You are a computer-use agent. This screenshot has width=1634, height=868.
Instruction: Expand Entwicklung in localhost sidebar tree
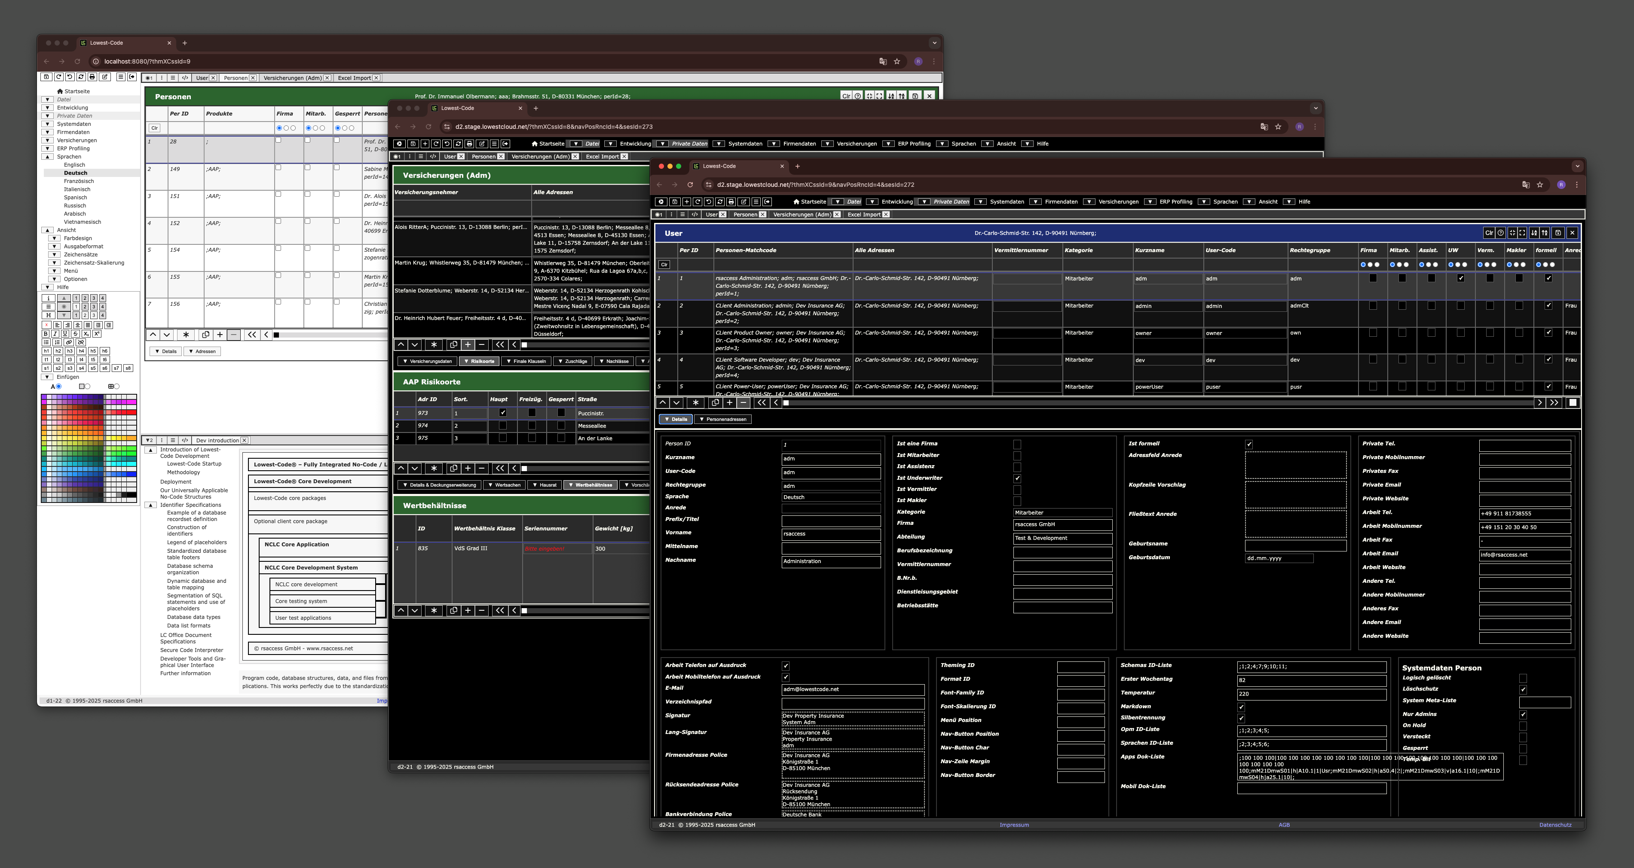click(47, 108)
